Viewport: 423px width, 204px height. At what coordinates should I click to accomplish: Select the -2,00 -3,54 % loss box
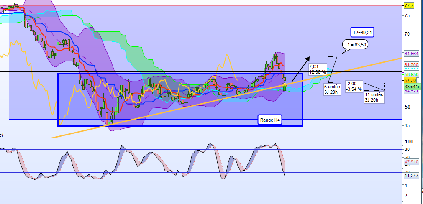pyautogui.click(x=354, y=87)
